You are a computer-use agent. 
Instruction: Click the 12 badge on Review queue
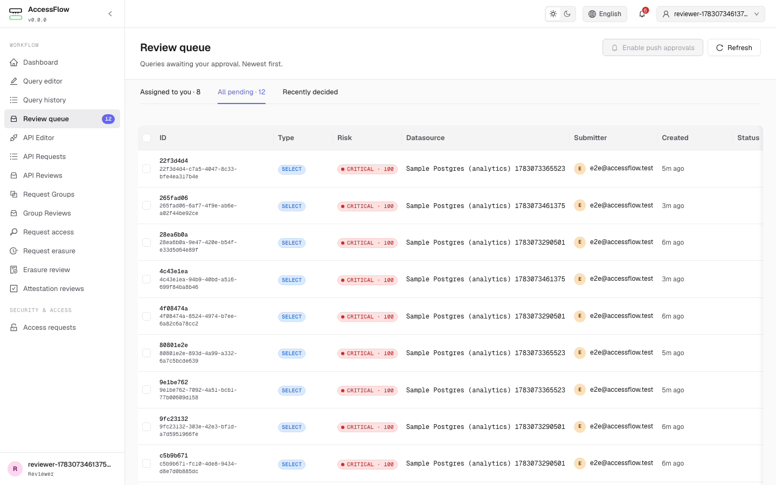tap(108, 119)
